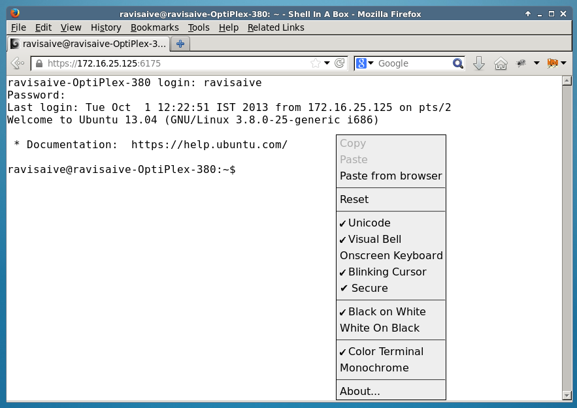Click the Home icon

coord(501,64)
